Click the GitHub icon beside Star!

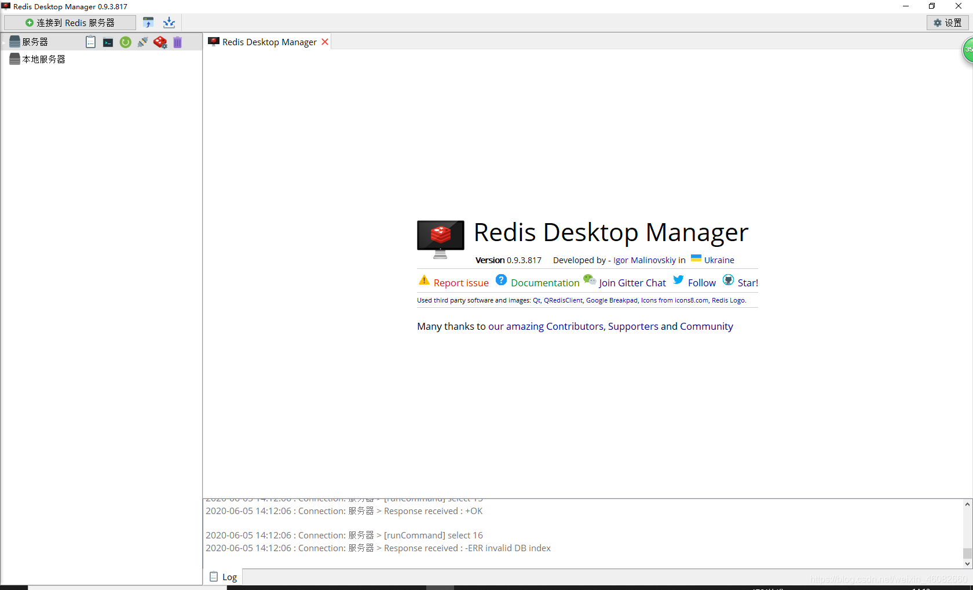tap(729, 280)
